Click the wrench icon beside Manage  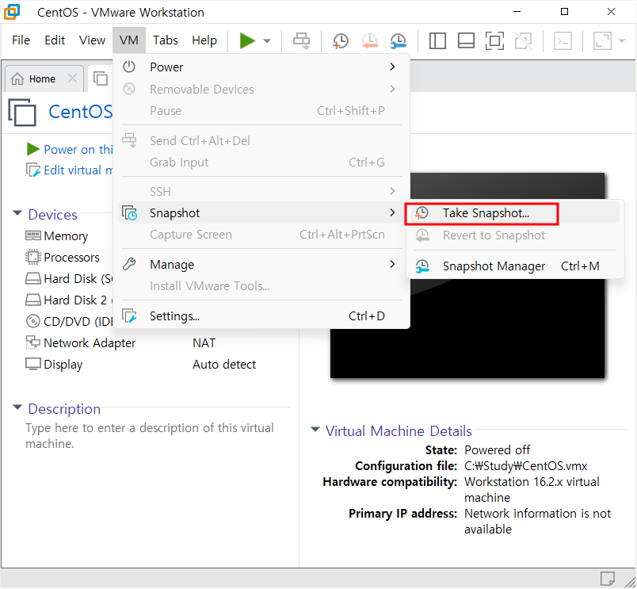[129, 264]
